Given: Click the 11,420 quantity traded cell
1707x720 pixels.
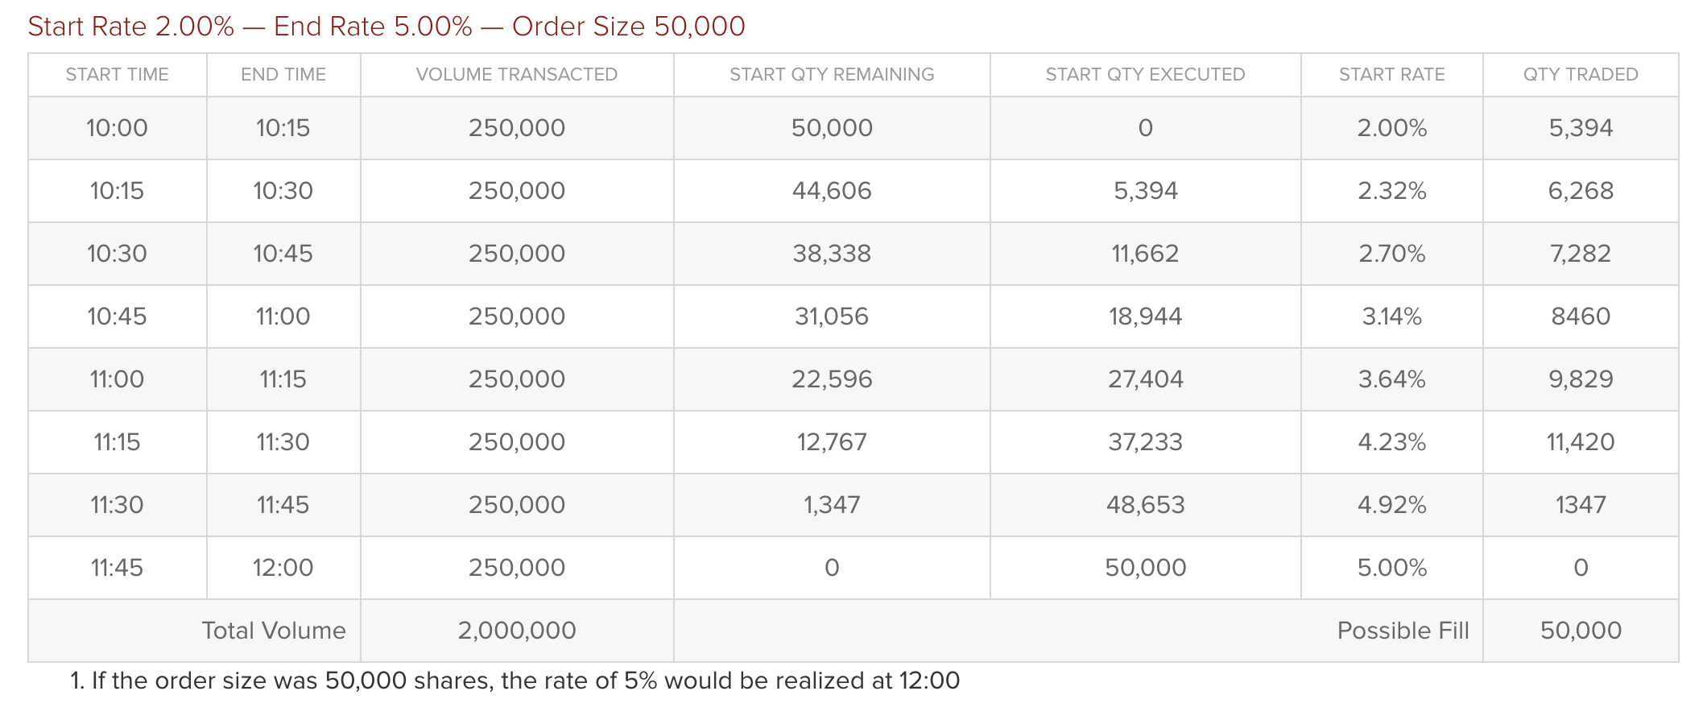Looking at the screenshot, I should pyautogui.click(x=1581, y=442).
